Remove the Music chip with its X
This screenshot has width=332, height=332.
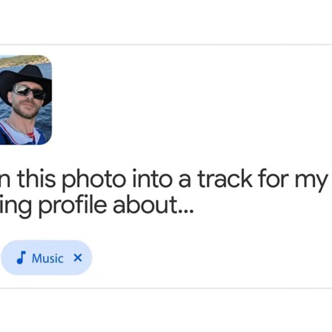click(x=78, y=258)
